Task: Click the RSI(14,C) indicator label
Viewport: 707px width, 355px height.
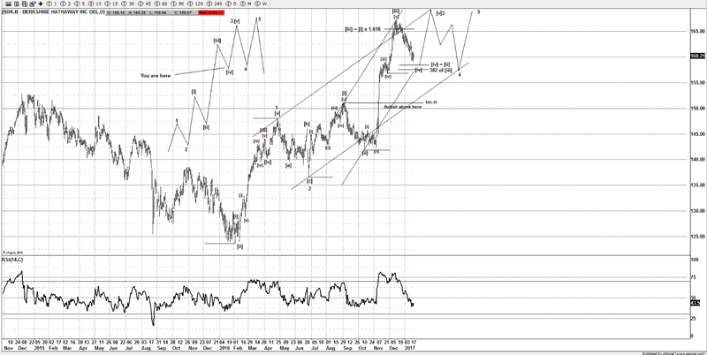Action: 12,260
